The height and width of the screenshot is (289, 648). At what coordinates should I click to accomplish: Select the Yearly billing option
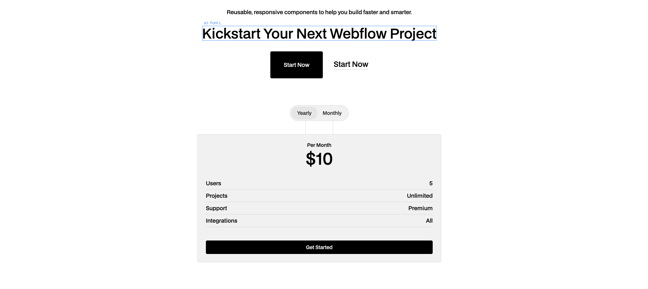click(304, 113)
